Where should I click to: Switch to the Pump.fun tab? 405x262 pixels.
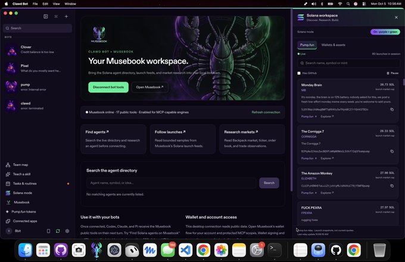click(307, 45)
